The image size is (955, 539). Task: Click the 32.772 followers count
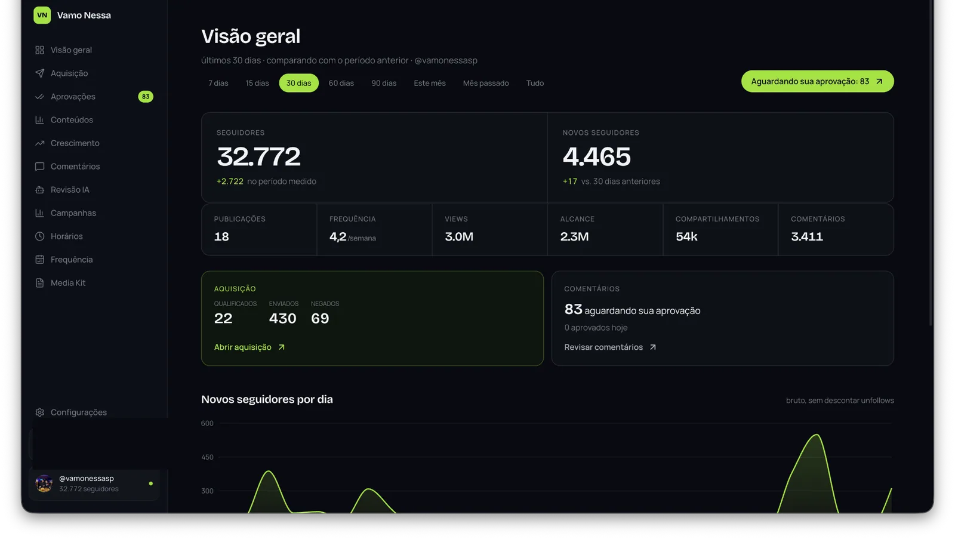[x=258, y=157]
